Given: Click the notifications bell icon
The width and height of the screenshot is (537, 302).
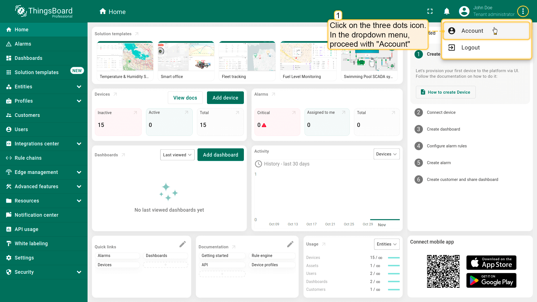Looking at the screenshot, I should tap(447, 11).
